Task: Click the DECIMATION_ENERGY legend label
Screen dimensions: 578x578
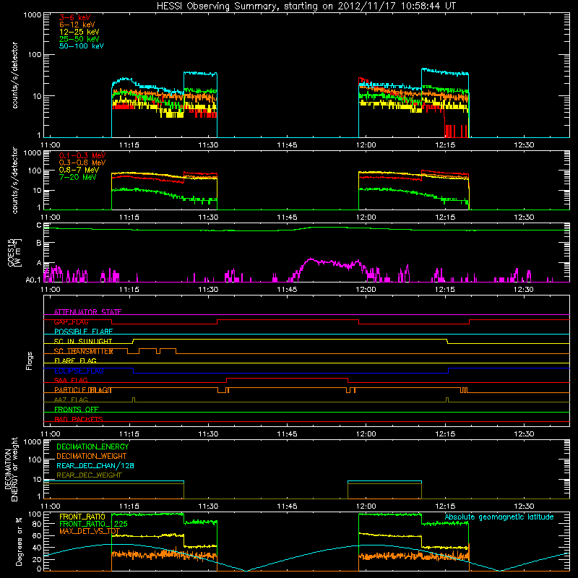Action: [x=92, y=447]
